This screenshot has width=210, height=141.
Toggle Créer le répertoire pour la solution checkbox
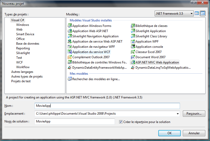pyautogui.click(x=121, y=122)
